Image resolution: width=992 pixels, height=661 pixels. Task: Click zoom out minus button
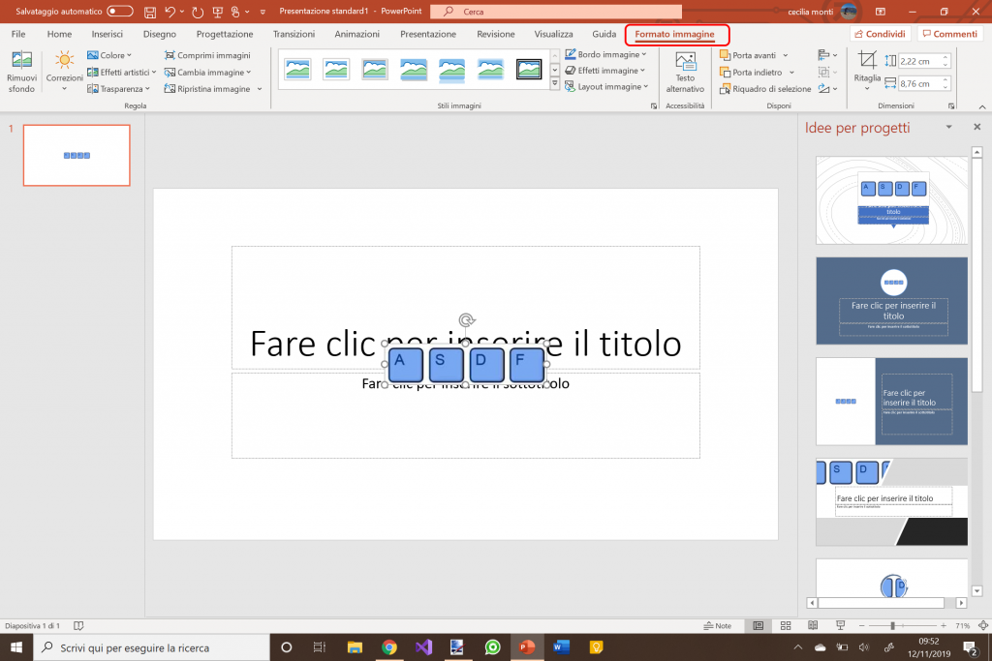861,625
